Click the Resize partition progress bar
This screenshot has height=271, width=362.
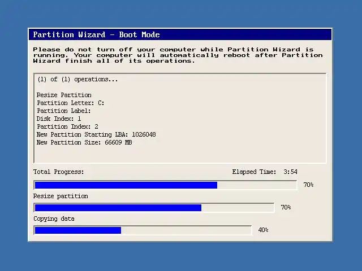tap(154, 208)
